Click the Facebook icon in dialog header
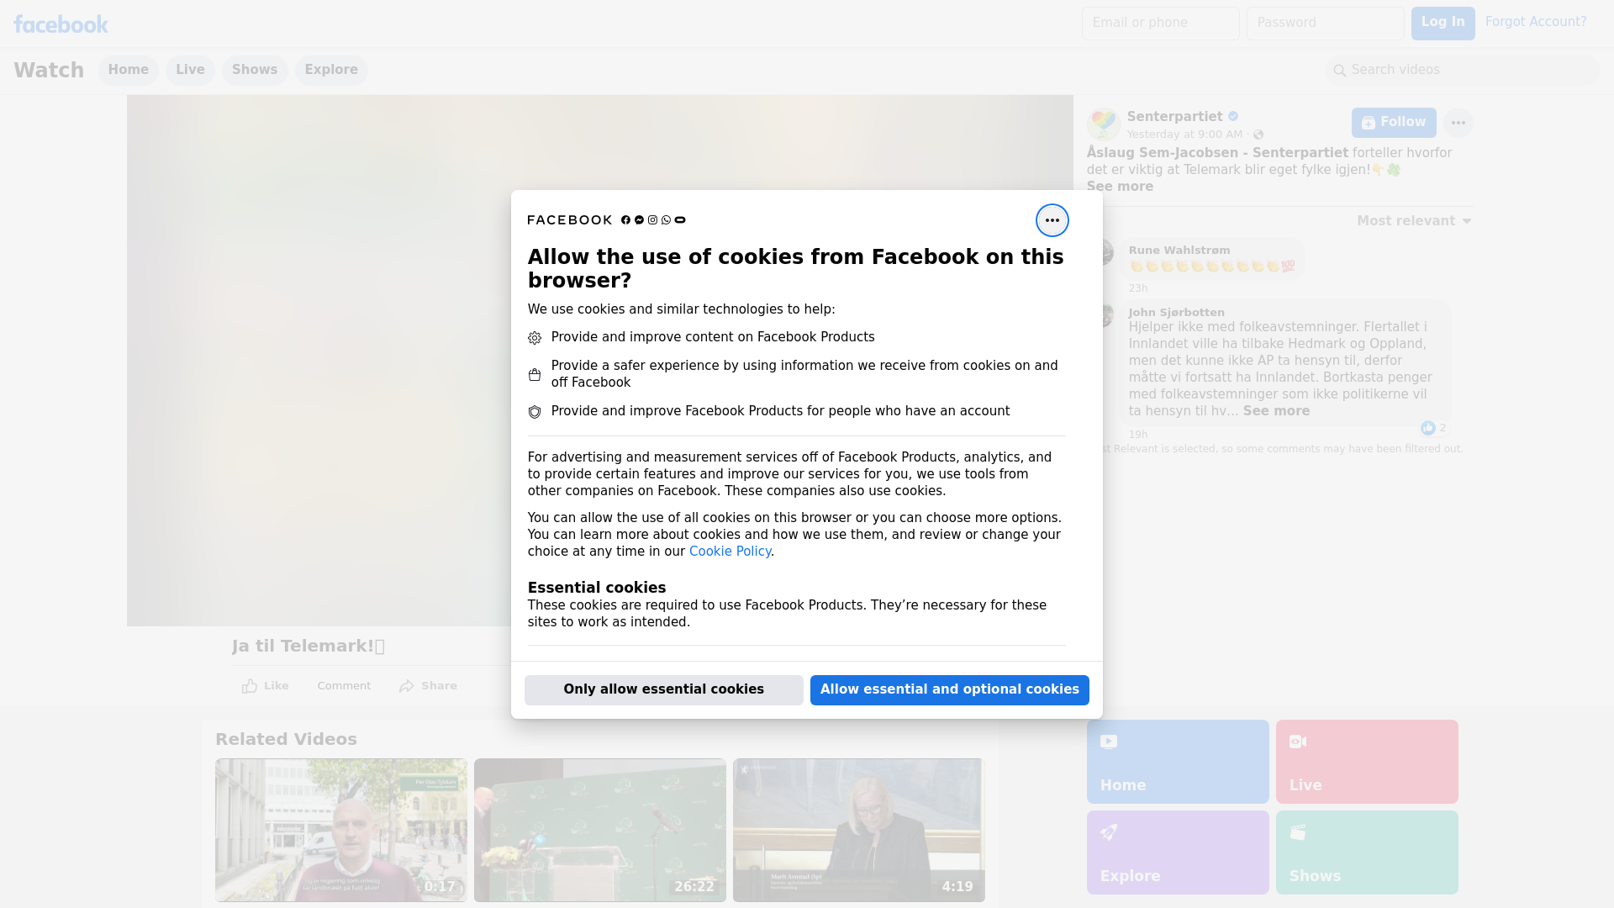This screenshot has height=908, width=1614. (625, 220)
